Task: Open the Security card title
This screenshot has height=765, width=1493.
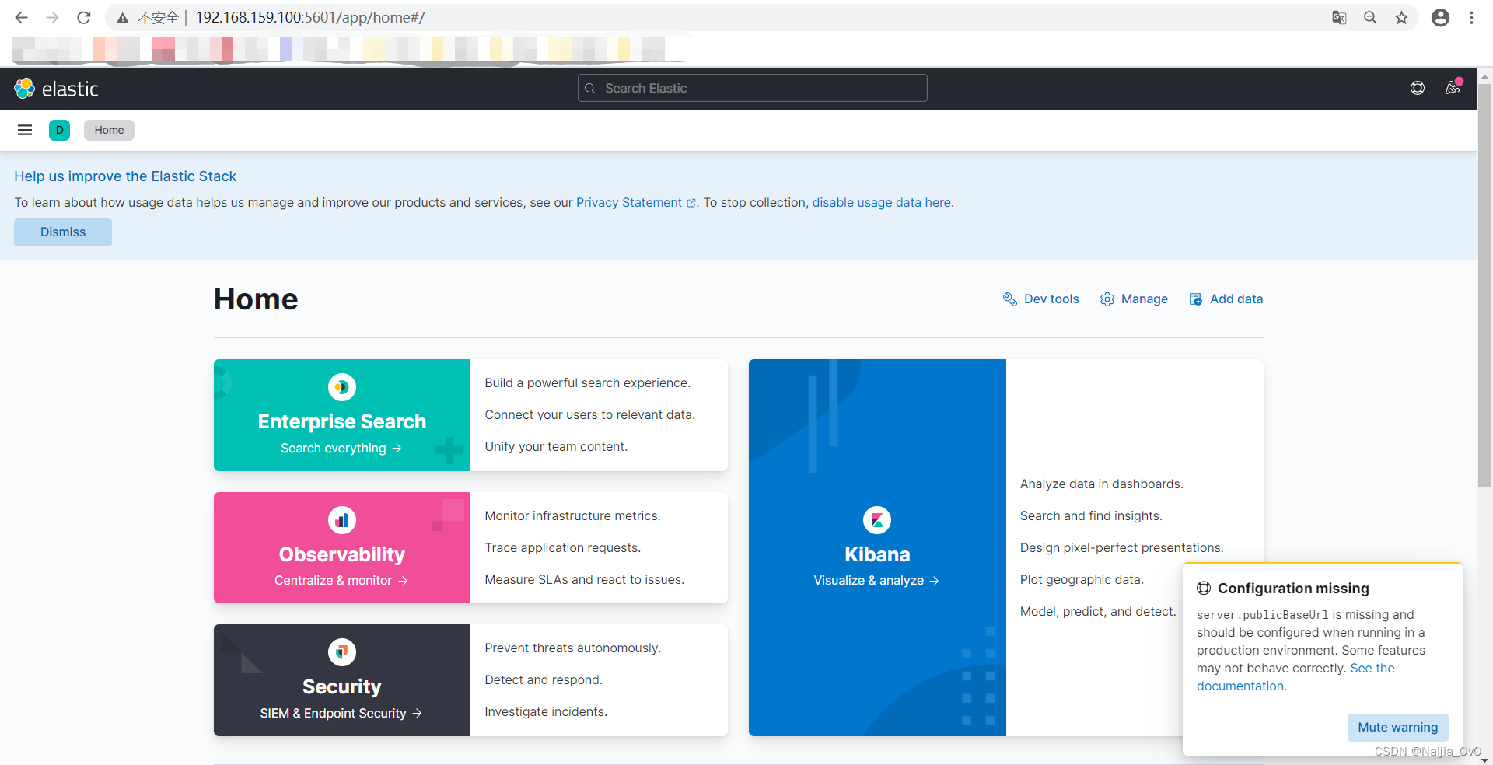Action: (342, 686)
